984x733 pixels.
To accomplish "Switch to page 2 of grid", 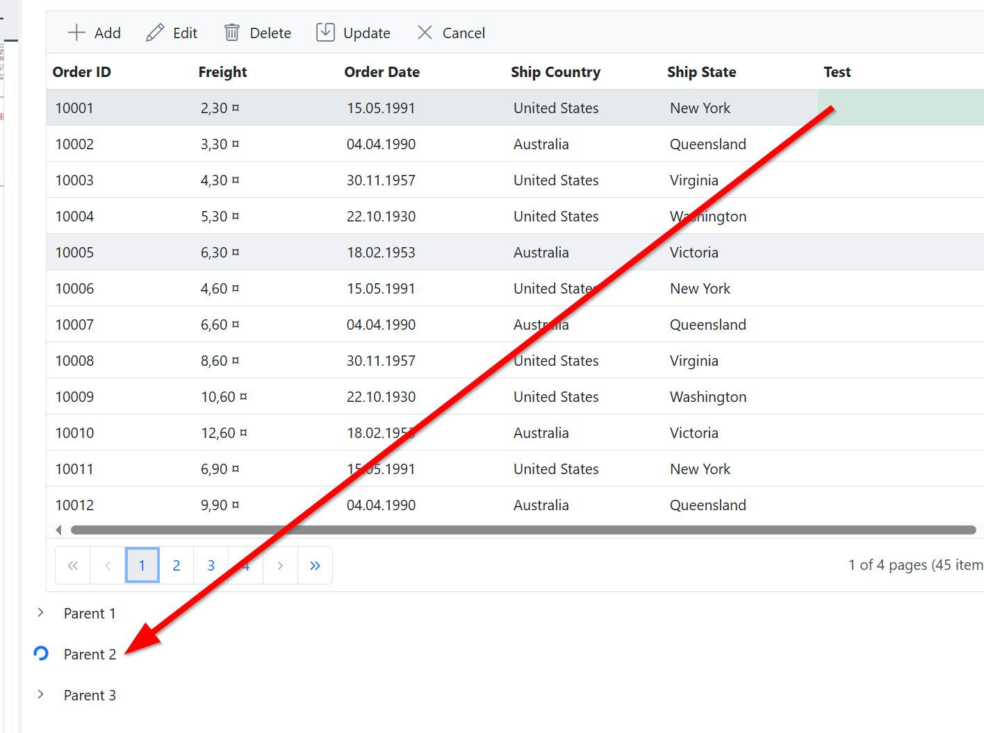I will pyautogui.click(x=177, y=566).
